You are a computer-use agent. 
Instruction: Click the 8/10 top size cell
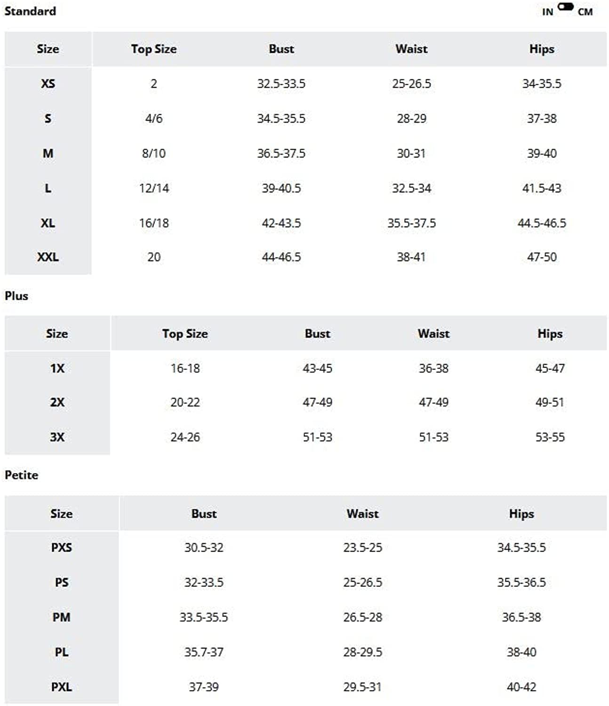tap(154, 153)
